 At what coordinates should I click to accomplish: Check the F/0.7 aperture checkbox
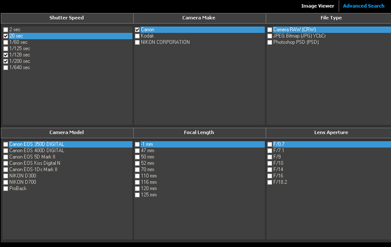(x=270, y=144)
